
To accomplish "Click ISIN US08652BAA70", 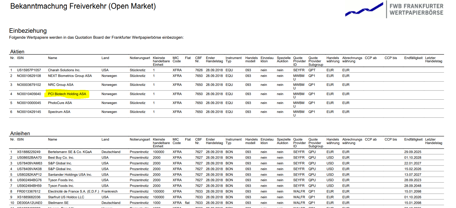I will [29, 158].
